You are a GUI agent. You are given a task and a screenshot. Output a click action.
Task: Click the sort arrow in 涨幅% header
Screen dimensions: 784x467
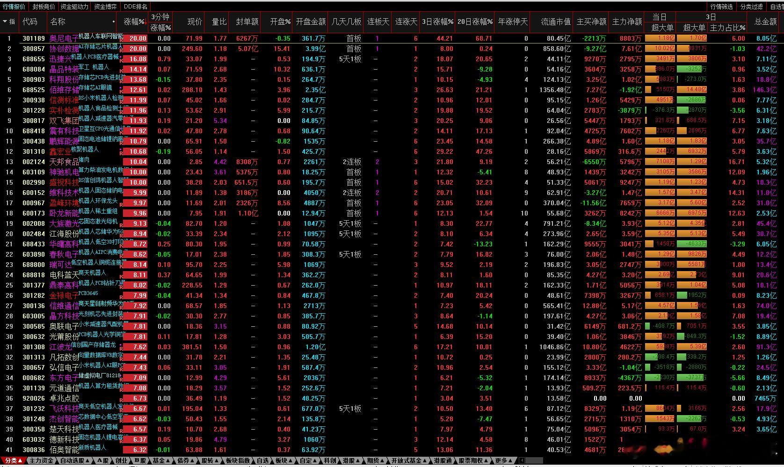click(146, 22)
